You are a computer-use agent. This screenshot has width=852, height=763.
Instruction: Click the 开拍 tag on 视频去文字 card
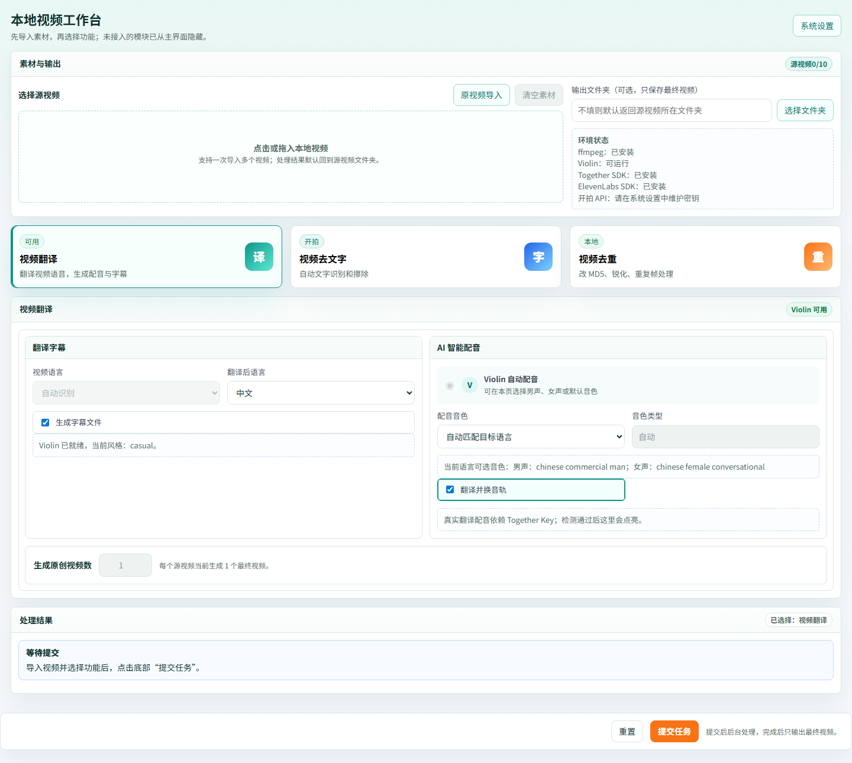click(x=312, y=241)
